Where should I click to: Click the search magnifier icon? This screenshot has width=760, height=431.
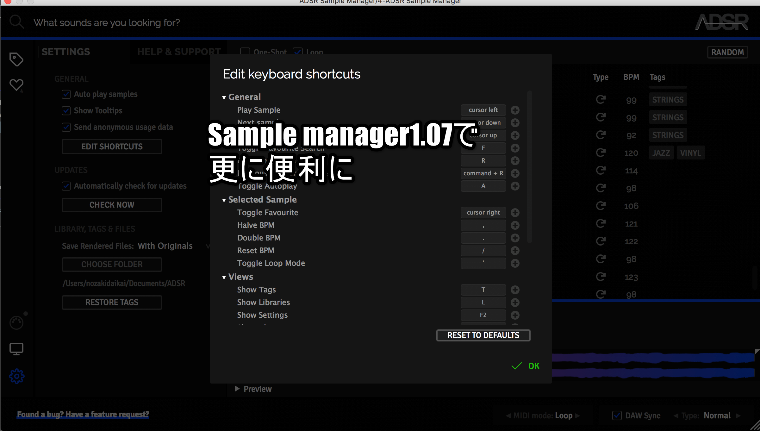tap(16, 22)
